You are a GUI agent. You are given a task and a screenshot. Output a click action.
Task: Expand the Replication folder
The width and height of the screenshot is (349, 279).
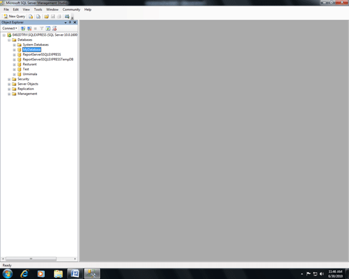tap(9, 89)
